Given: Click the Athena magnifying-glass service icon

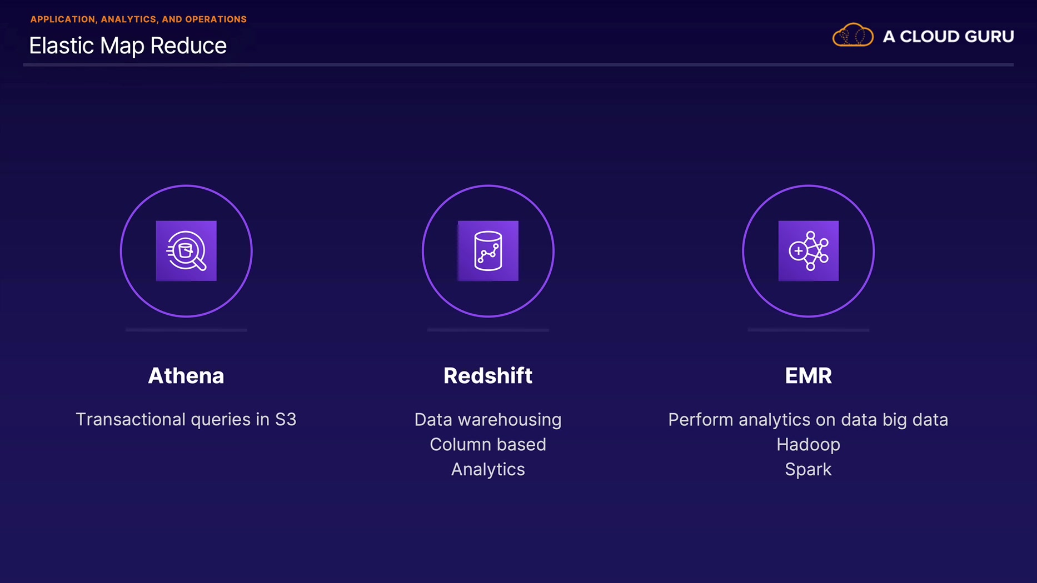Looking at the screenshot, I should (x=186, y=251).
